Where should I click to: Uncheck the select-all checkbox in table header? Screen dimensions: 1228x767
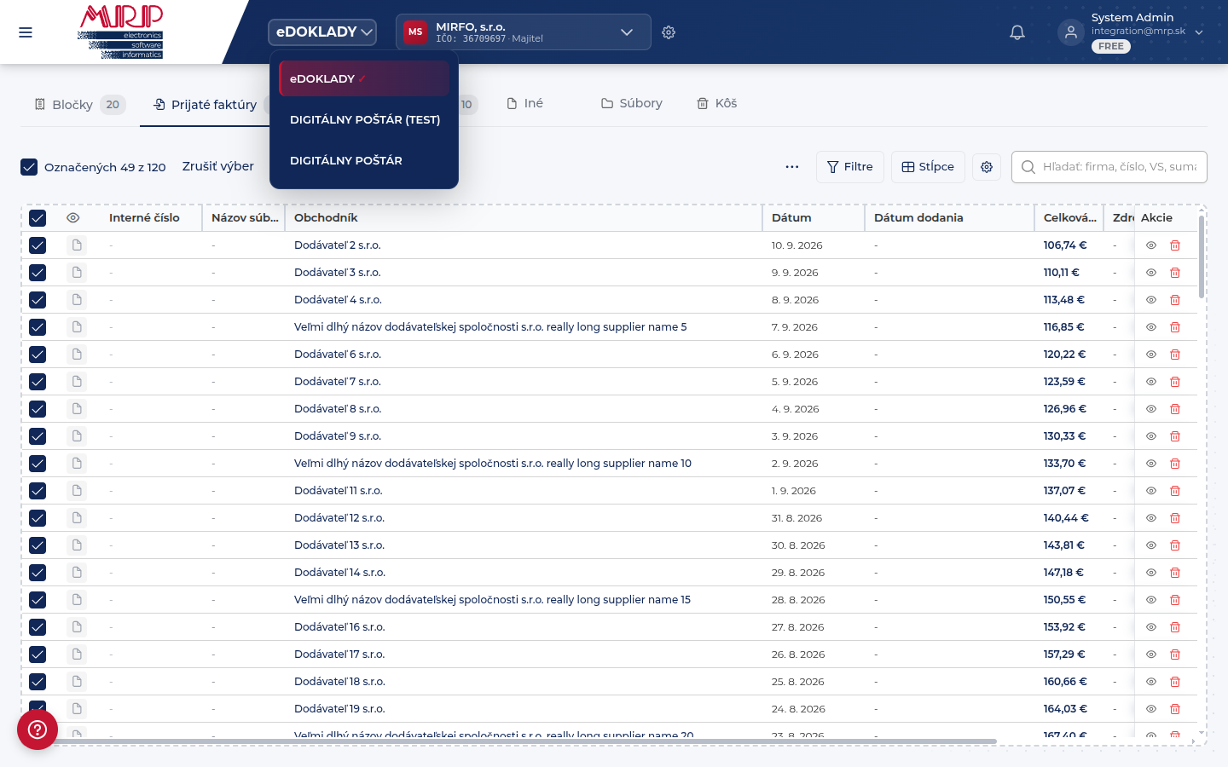pyautogui.click(x=38, y=218)
